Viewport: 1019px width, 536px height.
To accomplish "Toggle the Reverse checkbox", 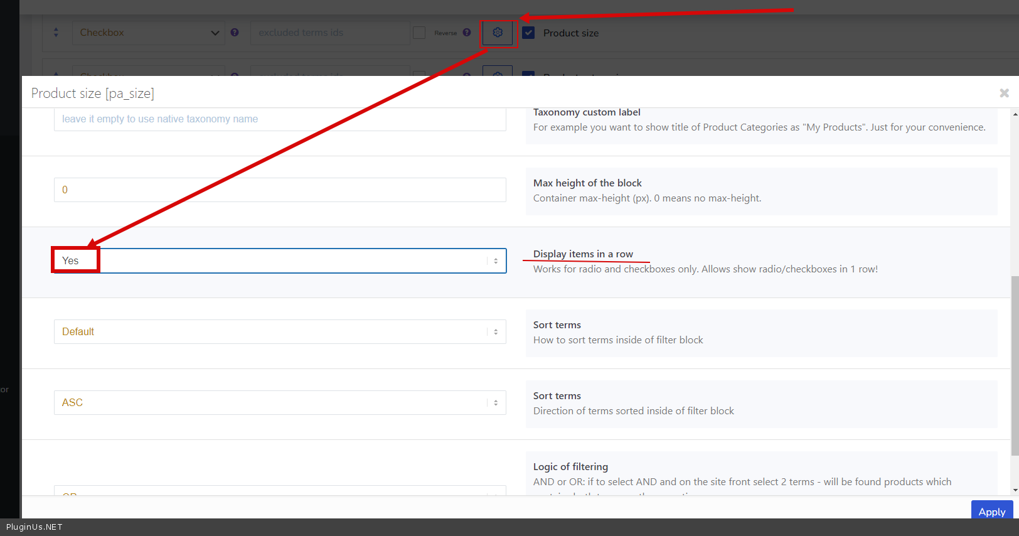I will 419,33.
